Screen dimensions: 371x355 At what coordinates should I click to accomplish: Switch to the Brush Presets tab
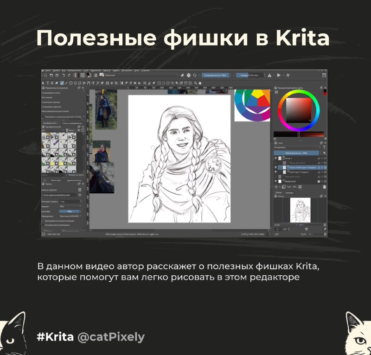51,123
